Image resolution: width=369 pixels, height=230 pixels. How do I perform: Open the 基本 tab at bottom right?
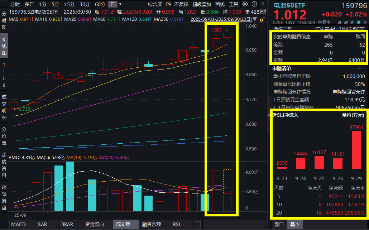point(295,224)
